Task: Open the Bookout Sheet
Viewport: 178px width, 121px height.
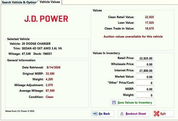Action: point(133,114)
